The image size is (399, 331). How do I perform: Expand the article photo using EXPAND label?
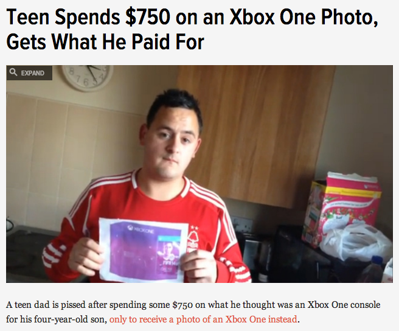[x=33, y=73]
